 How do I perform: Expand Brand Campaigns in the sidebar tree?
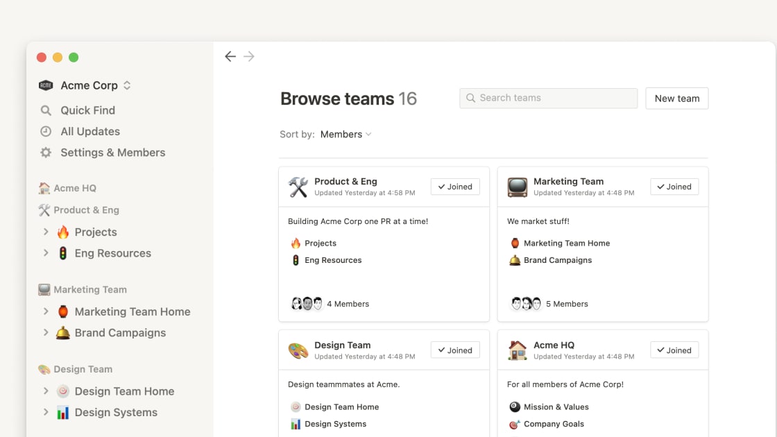point(46,333)
